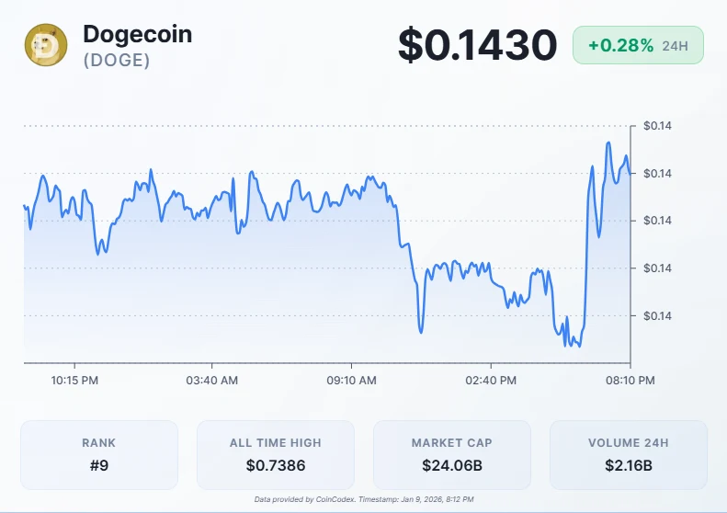Image resolution: width=727 pixels, height=513 pixels.
Task: Click the price chart line's highest peak
Action: [608, 142]
